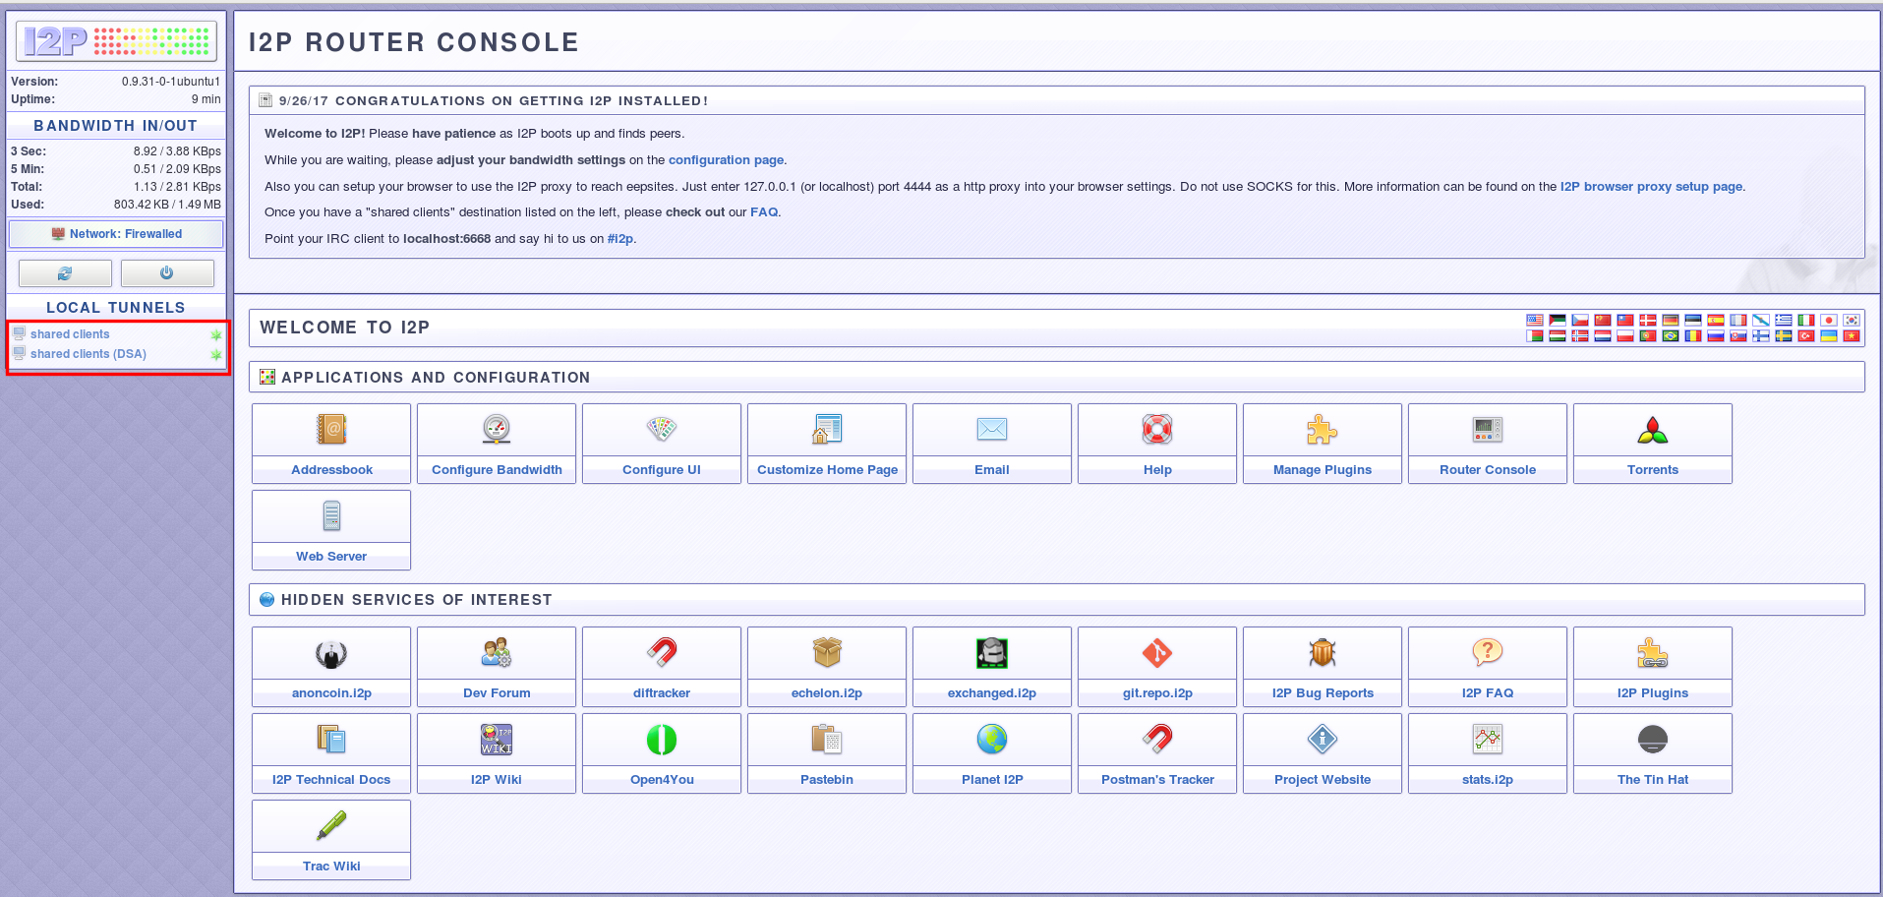Screen dimensions: 1883x897
Task: Click the I2P Bug Reports bug icon
Action: pos(1323,653)
